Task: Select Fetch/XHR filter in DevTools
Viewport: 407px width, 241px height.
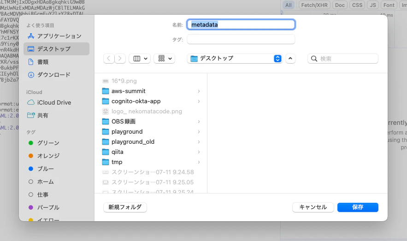Action: pos(314,5)
